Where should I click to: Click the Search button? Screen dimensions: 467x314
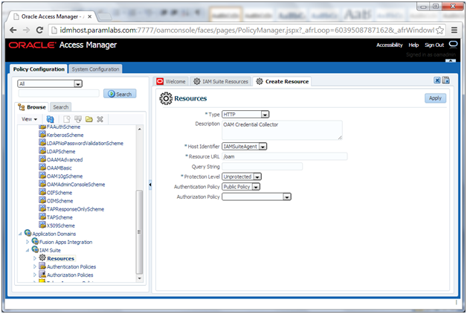click(x=120, y=94)
